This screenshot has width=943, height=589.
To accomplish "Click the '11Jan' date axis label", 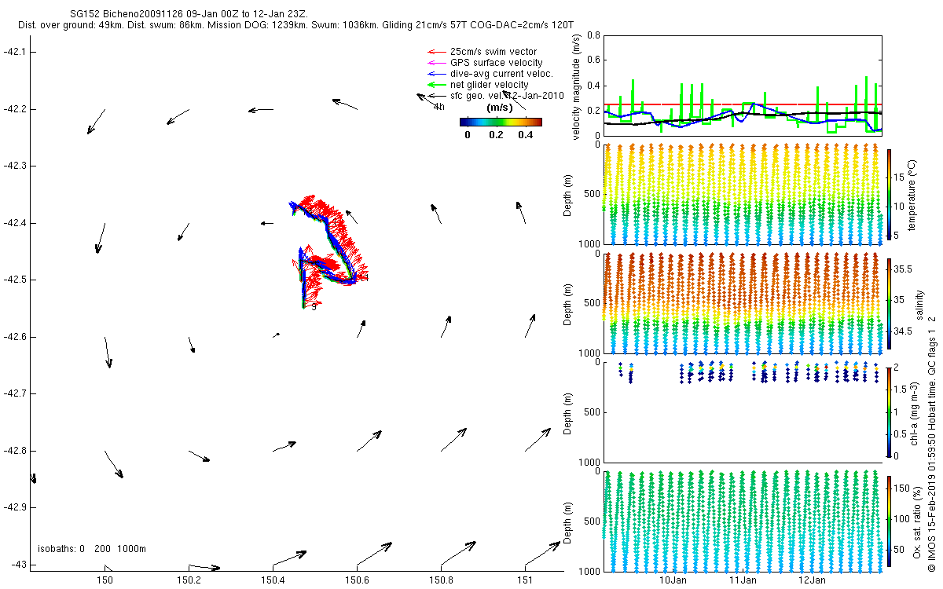I will [x=743, y=580].
